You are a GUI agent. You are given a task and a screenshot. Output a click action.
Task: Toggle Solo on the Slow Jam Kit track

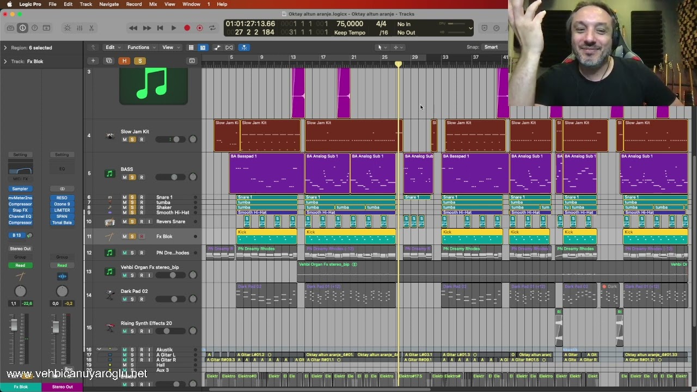point(132,140)
